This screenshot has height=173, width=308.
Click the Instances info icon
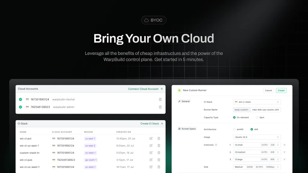[x=216, y=145]
